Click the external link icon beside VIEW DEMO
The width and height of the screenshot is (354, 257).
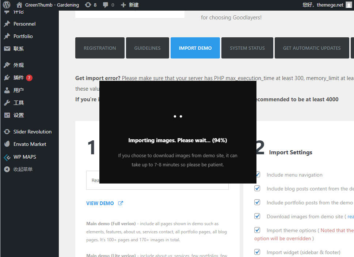(x=121, y=203)
